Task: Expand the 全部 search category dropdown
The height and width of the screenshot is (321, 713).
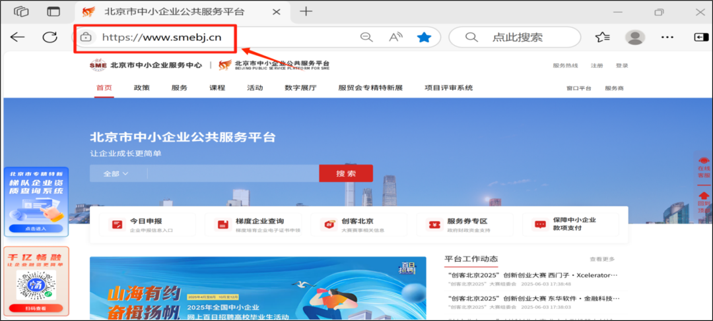Action: pyautogui.click(x=116, y=173)
